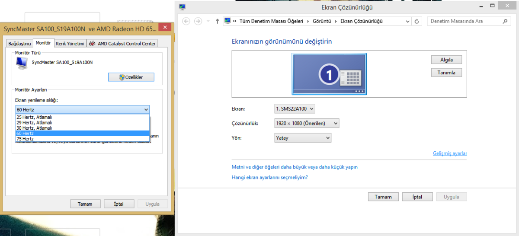Viewport: 519px width, 236px height.
Task: Select the monitor 1 display thumbnail
Action: (x=329, y=74)
